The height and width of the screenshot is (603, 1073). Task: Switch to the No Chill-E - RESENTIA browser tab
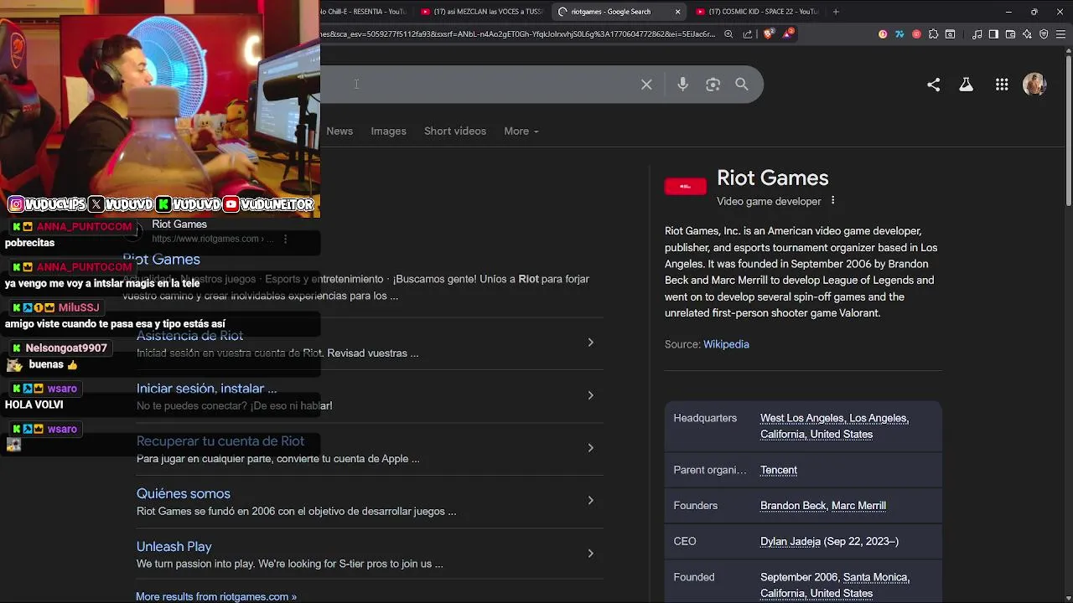click(x=364, y=12)
